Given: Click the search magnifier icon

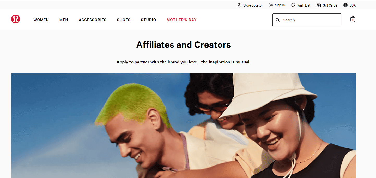Looking at the screenshot, I should 278,20.
